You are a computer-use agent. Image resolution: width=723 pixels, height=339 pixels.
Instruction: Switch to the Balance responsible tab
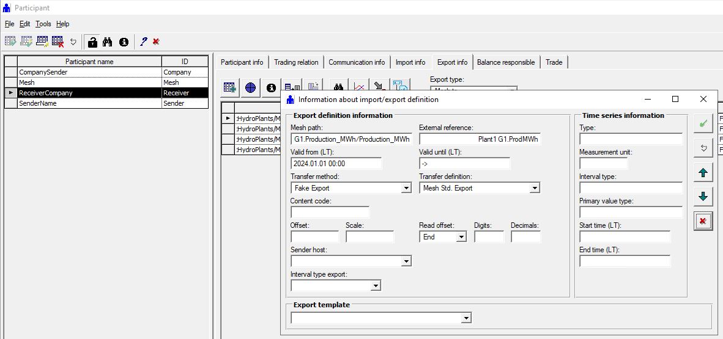click(x=506, y=62)
